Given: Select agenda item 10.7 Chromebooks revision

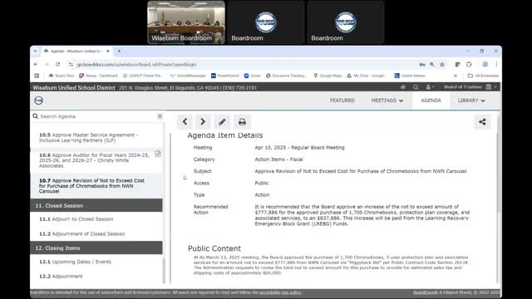Looking at the screenshot, I should [96, 186].
